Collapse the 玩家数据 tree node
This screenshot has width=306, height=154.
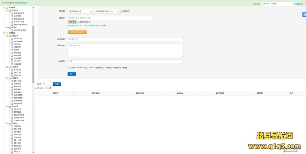coord(7,10)
